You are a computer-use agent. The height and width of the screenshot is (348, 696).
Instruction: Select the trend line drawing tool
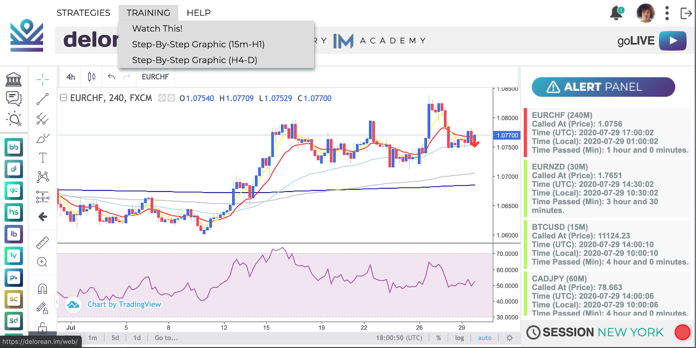click(43, 99)
